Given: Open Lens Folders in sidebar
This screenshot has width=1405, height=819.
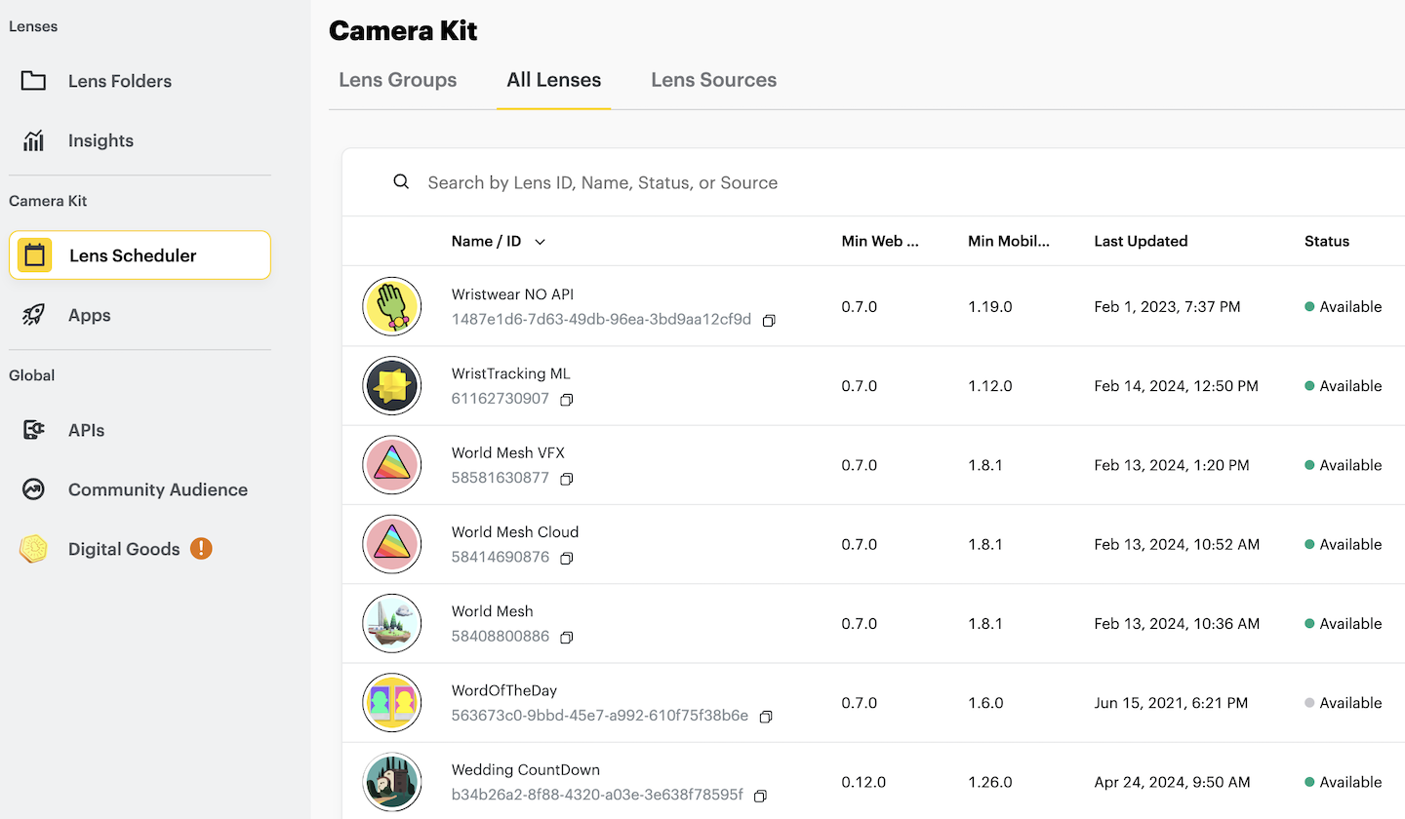Looking at the screenshot, I should point(119,81).
